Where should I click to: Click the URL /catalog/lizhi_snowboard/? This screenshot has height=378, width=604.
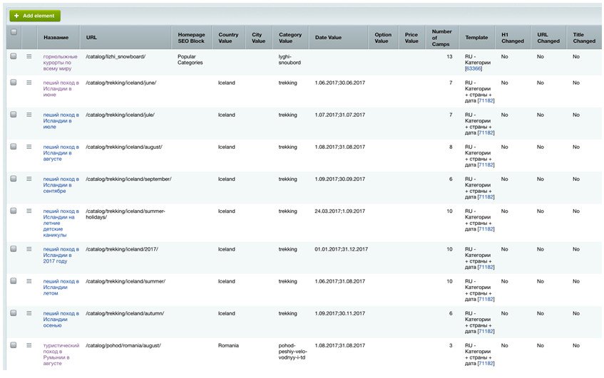(116, 56)
